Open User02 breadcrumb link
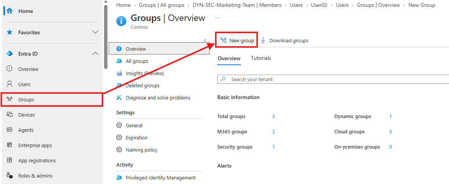449x184 pixels. point(319,5)
